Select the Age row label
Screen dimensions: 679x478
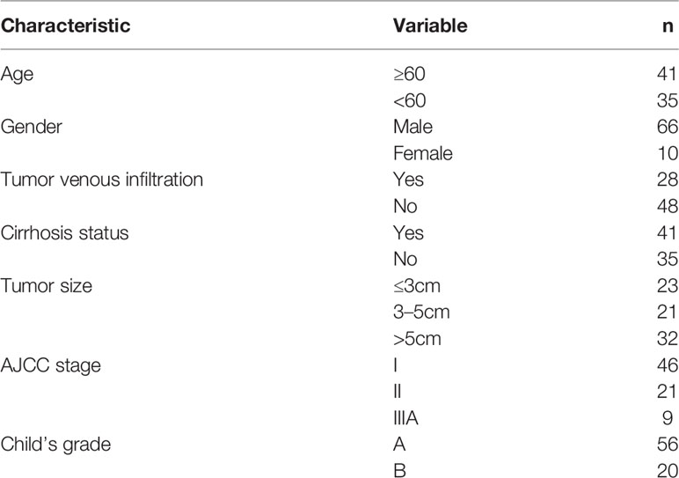(x=17, y=75)
